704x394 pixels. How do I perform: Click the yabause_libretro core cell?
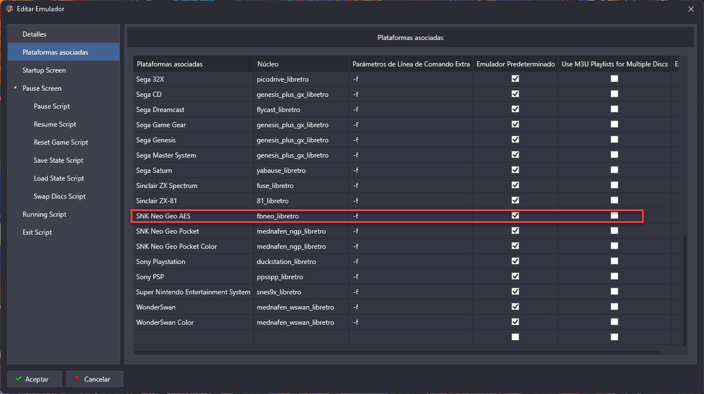[x=301, y=170]
